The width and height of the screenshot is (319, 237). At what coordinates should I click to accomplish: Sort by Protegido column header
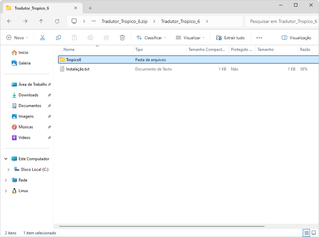[242, 50]
